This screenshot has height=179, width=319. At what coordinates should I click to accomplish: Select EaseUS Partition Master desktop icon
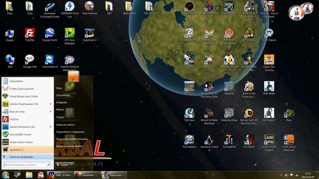(x=70, y=63)
